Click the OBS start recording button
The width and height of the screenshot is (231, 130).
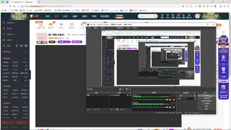click(206, 98)
